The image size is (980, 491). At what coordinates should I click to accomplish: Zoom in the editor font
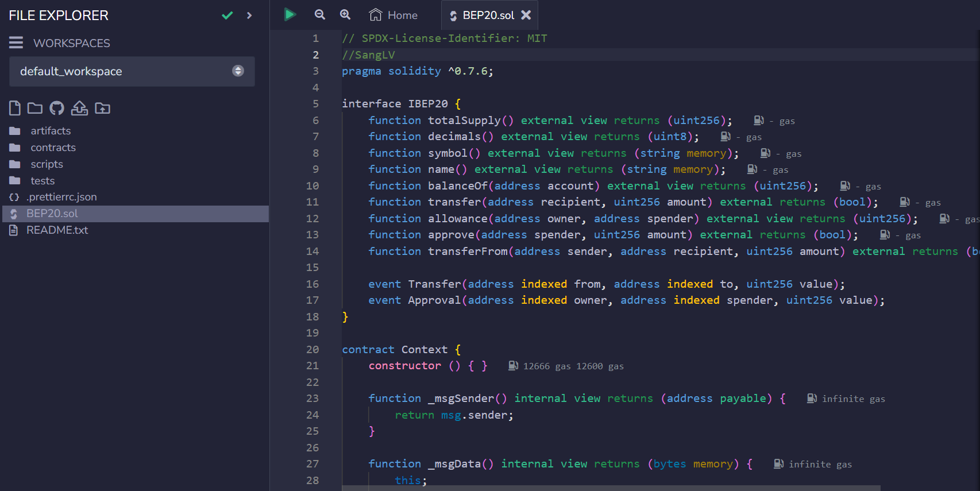(x=345, y=14)
